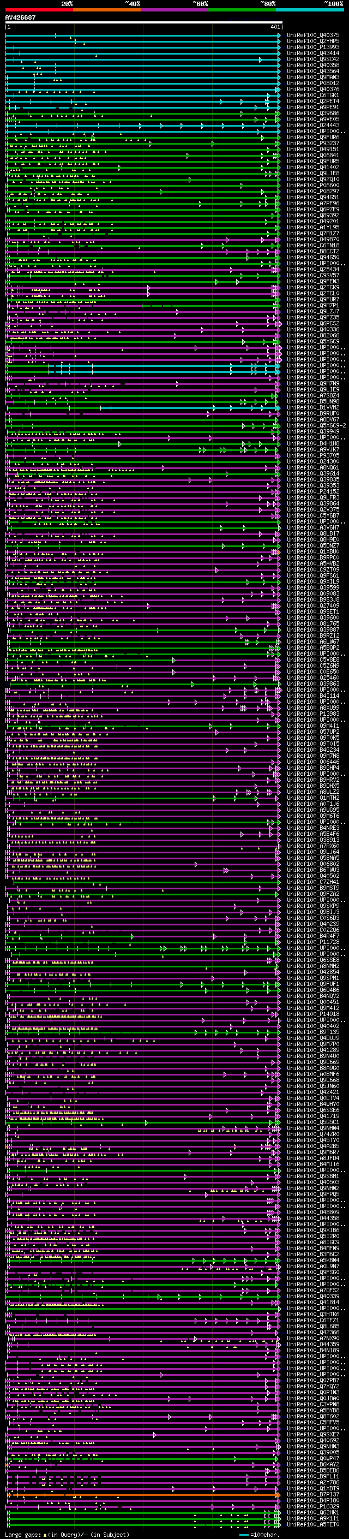Image resolution: width=349 pixels, height=1539 pixels.
Task: Select UniRef100_Q9MAW3 label
Action: click(313, 77)
